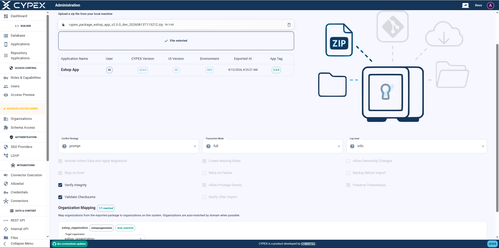Toggle Validate Checksums checkbox

pos(60,197)
